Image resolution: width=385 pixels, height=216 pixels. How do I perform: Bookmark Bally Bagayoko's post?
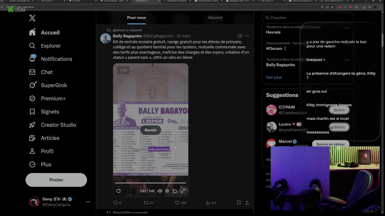pyautogui.click(x=239, y=203)
